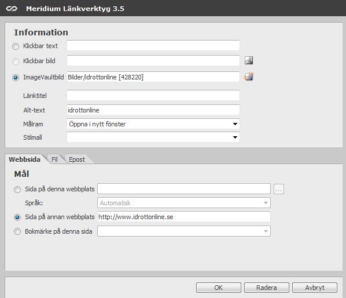
Task: Select the ImageVaultbild radio button
Action: 16,78
